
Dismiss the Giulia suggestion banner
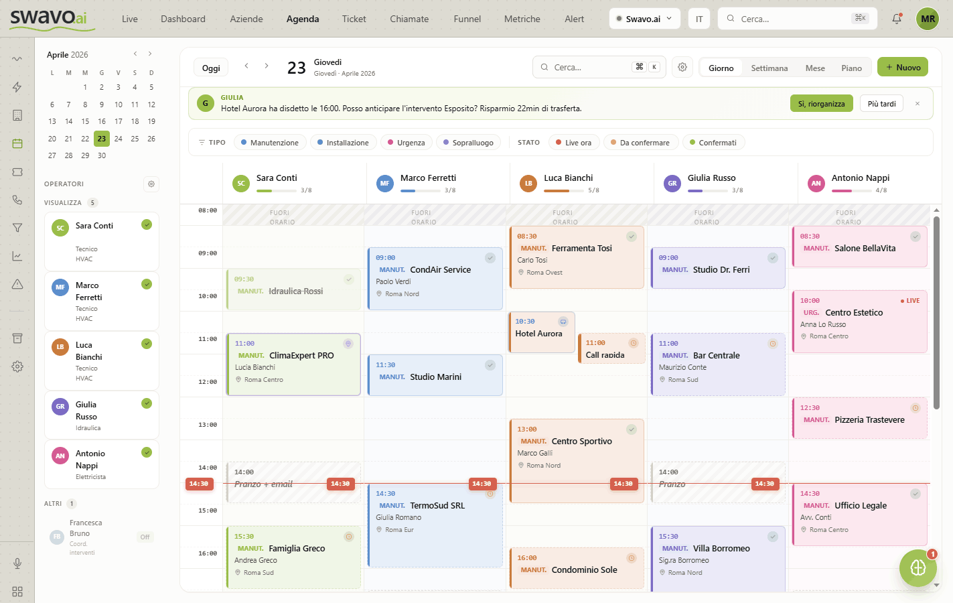click(918, 103)
